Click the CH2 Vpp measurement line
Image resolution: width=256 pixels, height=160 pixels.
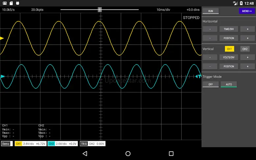click(x=44, y=136)
